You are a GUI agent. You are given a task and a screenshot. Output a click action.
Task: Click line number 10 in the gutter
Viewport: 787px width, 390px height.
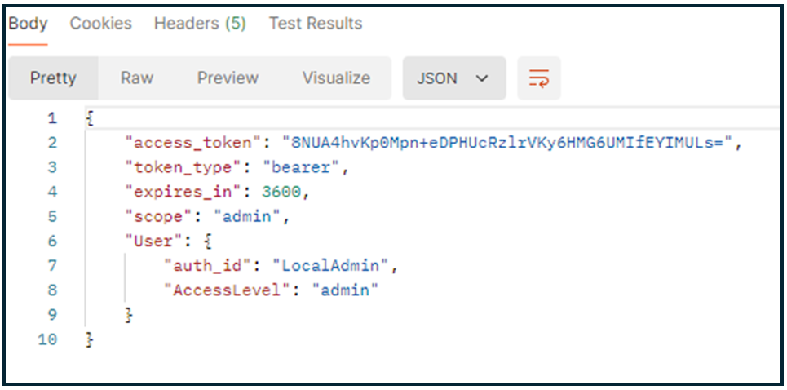[48, 339]
